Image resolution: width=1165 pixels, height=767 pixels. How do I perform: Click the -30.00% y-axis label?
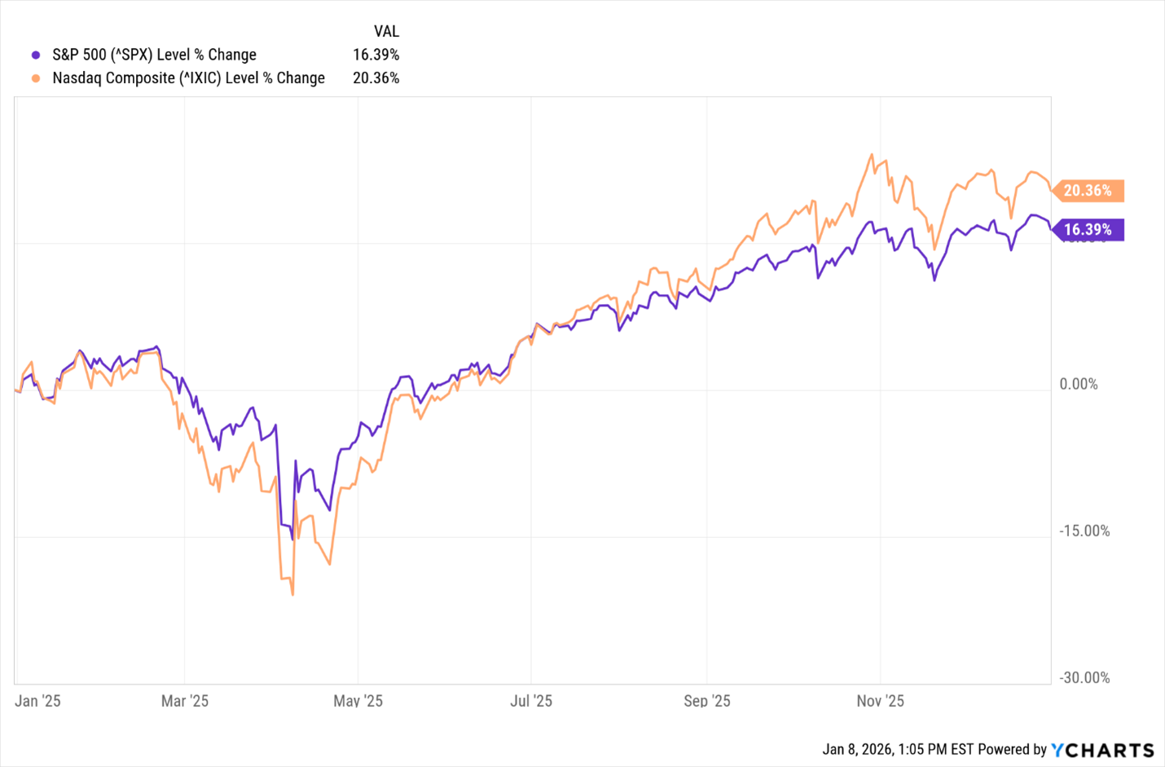[x=1084, y=677]
